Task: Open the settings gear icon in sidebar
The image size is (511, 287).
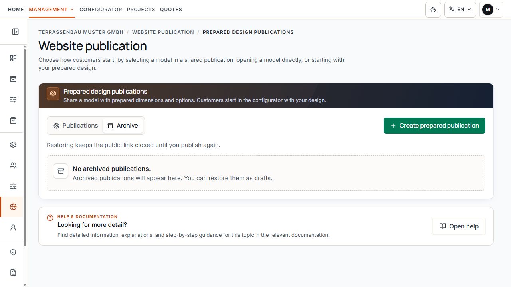Action: point(13,145)
